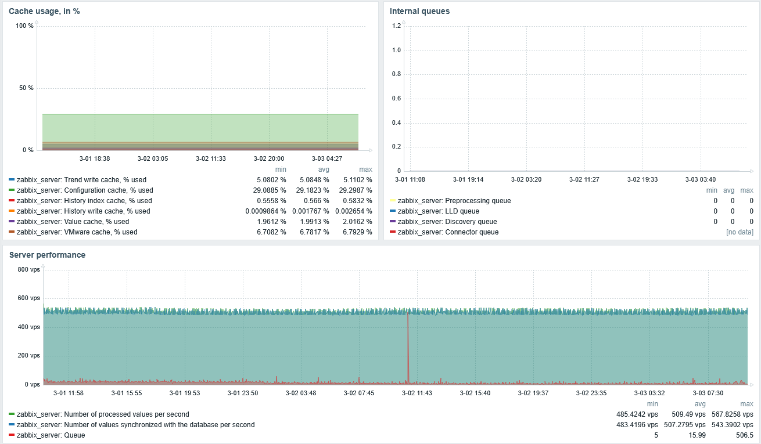Viewport: 761px width, 444px height.
Task: Click the Connector queue red legend swatch
Action: coord(393,232)
